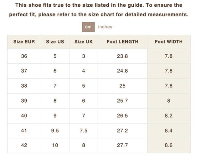Select EUR size 42 cell
Image resolution: width=200 pixels, height=159 pixels.
pyautogui.click(x=24, y=145)
